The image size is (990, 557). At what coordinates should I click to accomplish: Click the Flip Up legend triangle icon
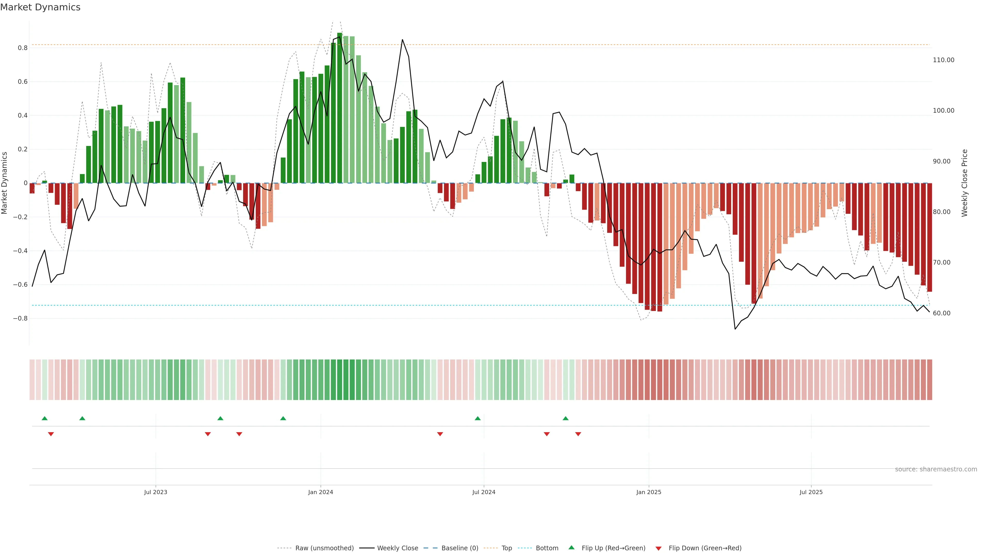click(x=572, y=548)
